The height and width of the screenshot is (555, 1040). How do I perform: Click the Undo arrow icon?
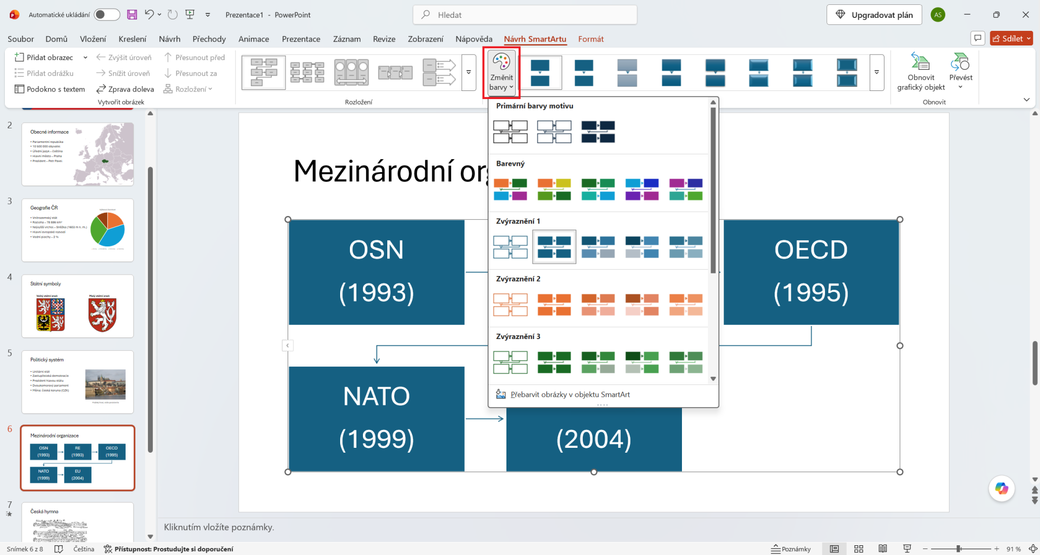coord(149,15)
